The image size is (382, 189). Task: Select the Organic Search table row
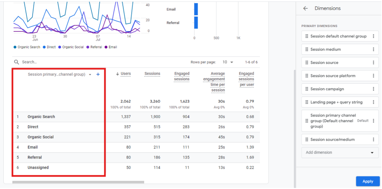pyautogui.click(x=136, y=117)
